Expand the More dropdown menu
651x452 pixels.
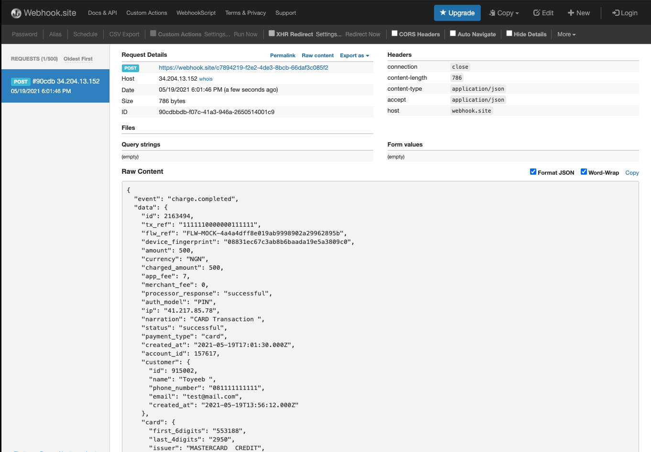[566, 34]
